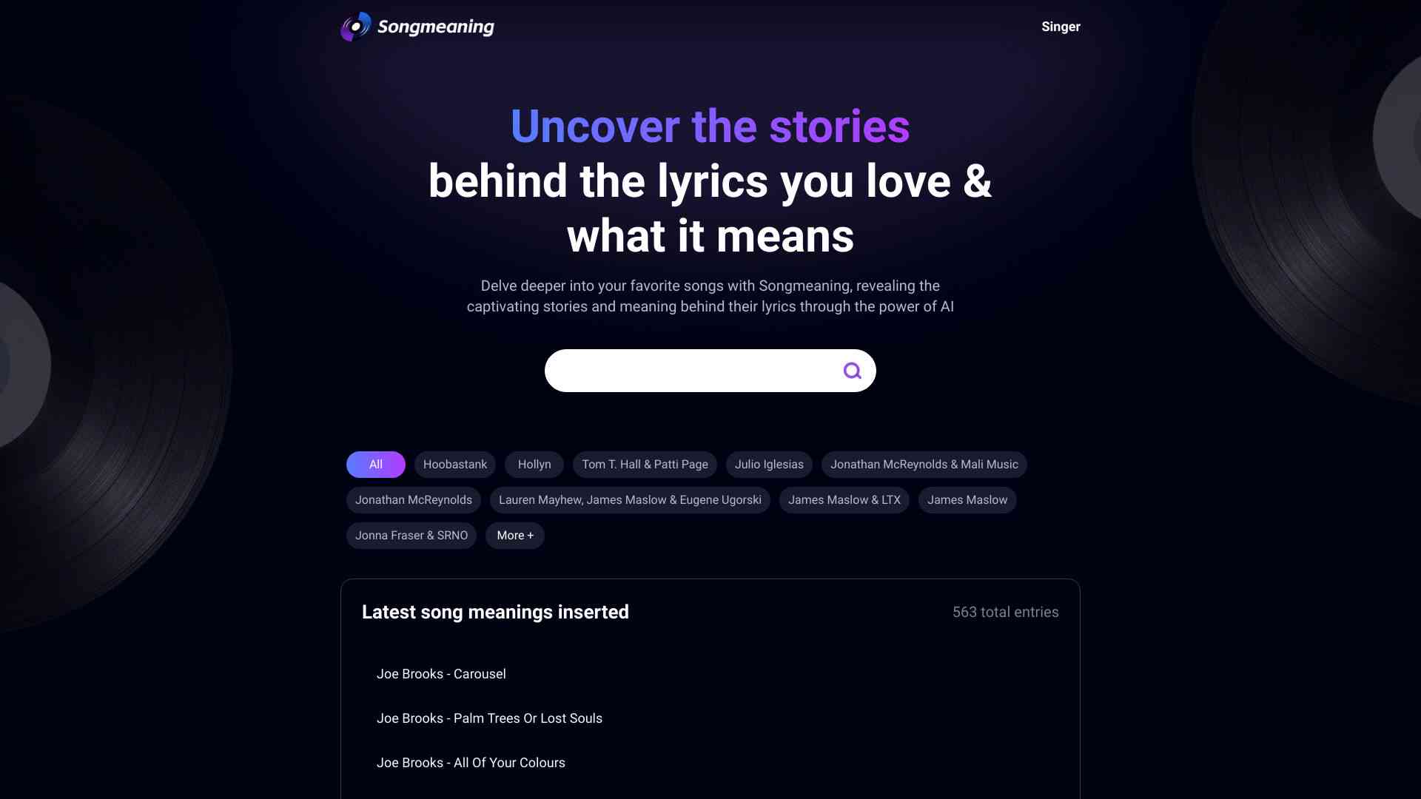Viewport: 1421px width, 799px height.
Task: Select Tom T. Hall & Patti Page filter
Action: [x=644, y=465]
